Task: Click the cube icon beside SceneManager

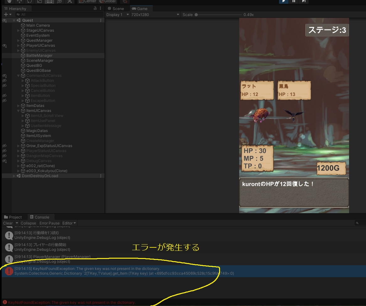Action: (23, 61)
